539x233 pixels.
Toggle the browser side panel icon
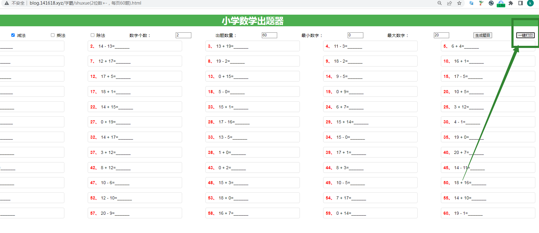(521, 3)
